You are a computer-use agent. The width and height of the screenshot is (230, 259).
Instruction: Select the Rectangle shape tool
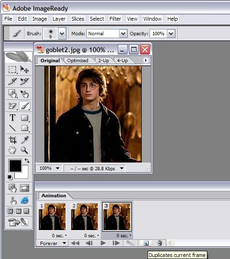click(x=25, y=118)
